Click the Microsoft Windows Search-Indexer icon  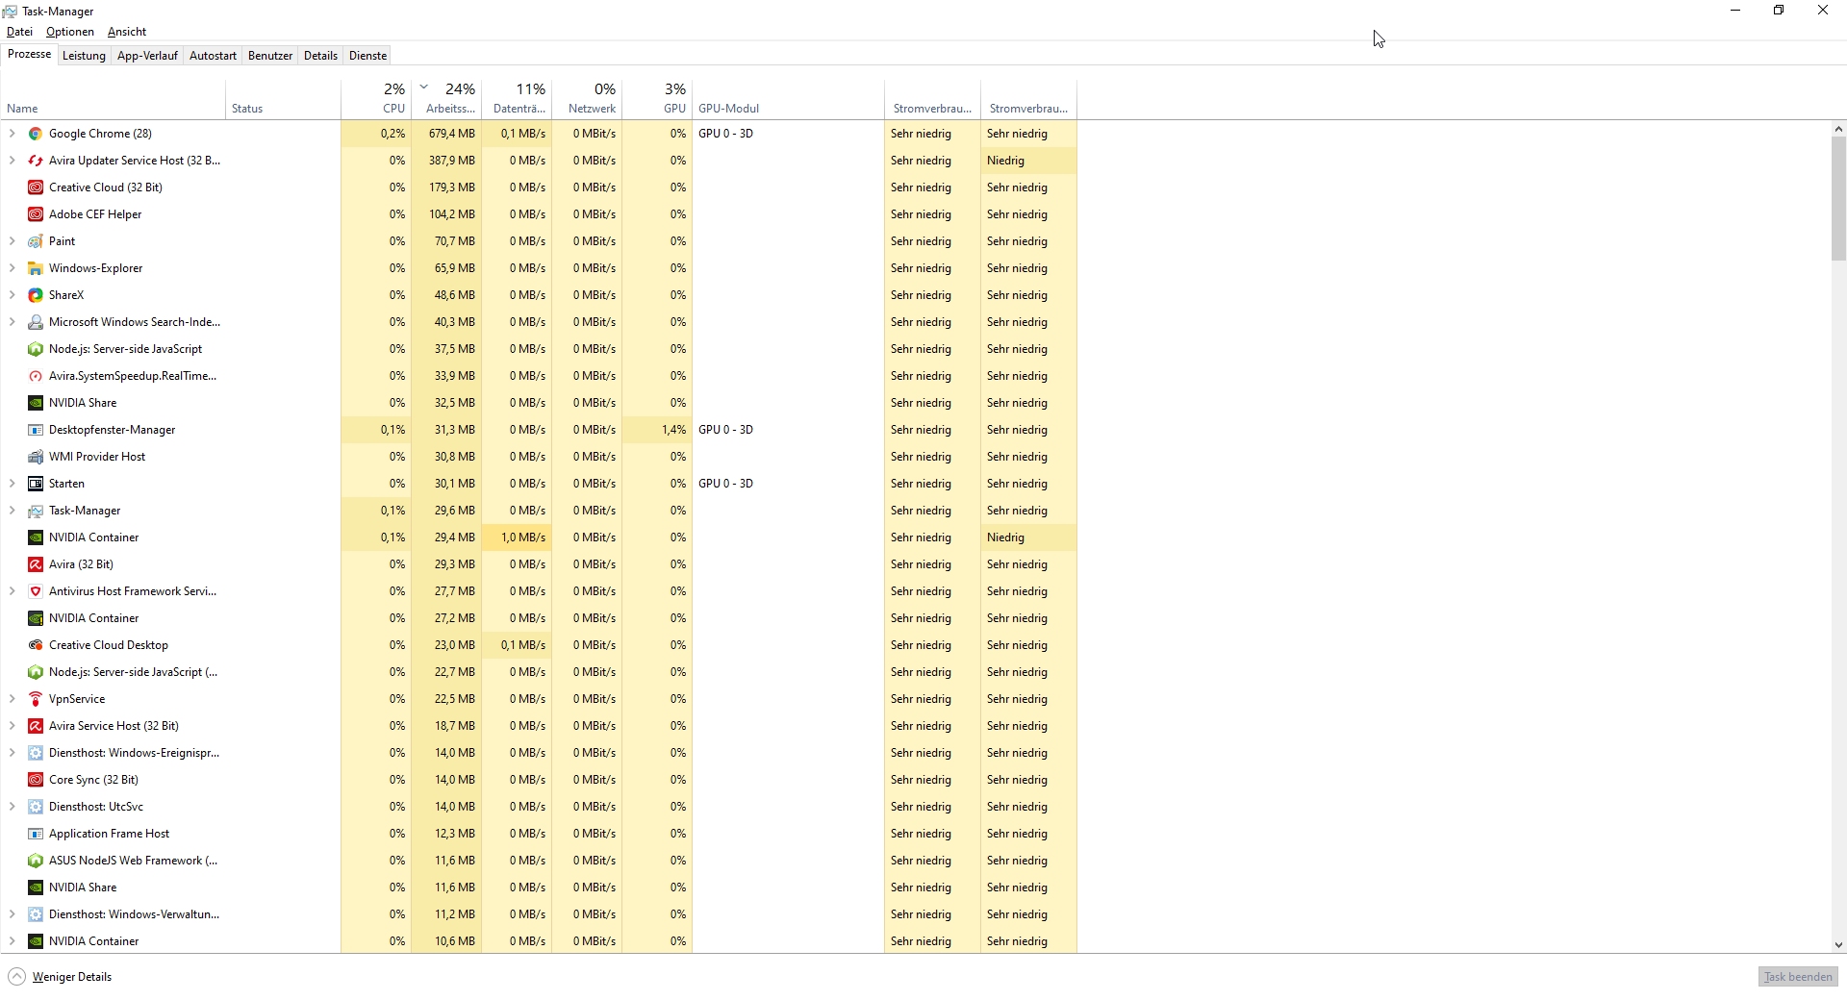click(x=36, y=322)
